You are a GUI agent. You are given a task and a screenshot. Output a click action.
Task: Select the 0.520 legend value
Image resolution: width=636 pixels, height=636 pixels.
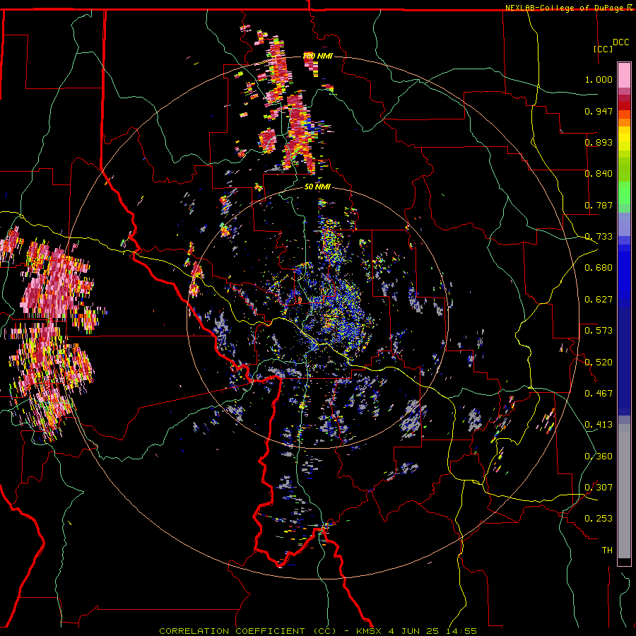pos(599,363)
